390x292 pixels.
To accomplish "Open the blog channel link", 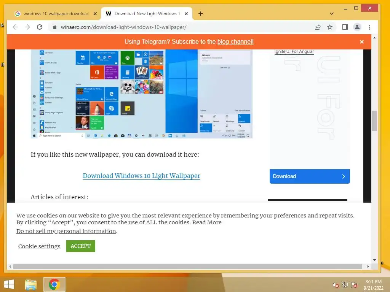I will [235, 42].
